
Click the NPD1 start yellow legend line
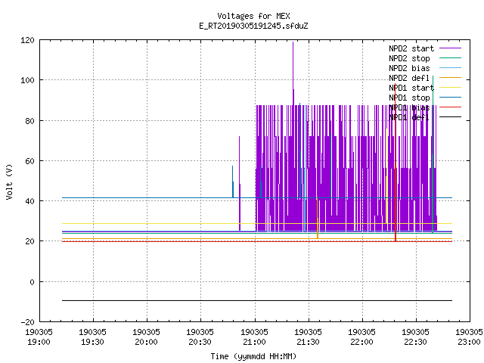(450, 88)
